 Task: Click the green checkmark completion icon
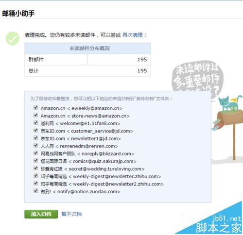pos(13,38)
